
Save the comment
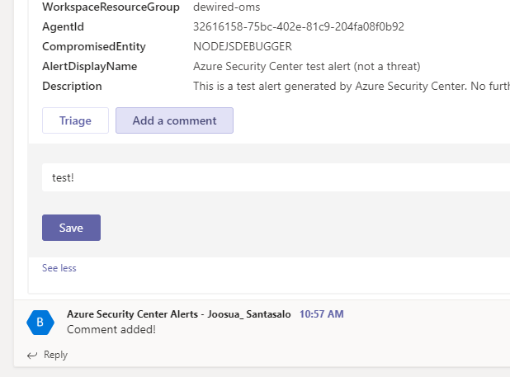click(71, 228)
